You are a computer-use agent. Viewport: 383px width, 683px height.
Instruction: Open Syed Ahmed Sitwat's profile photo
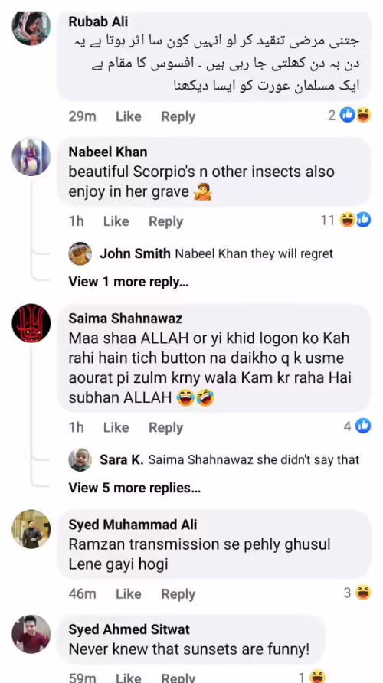pos(31,634)
